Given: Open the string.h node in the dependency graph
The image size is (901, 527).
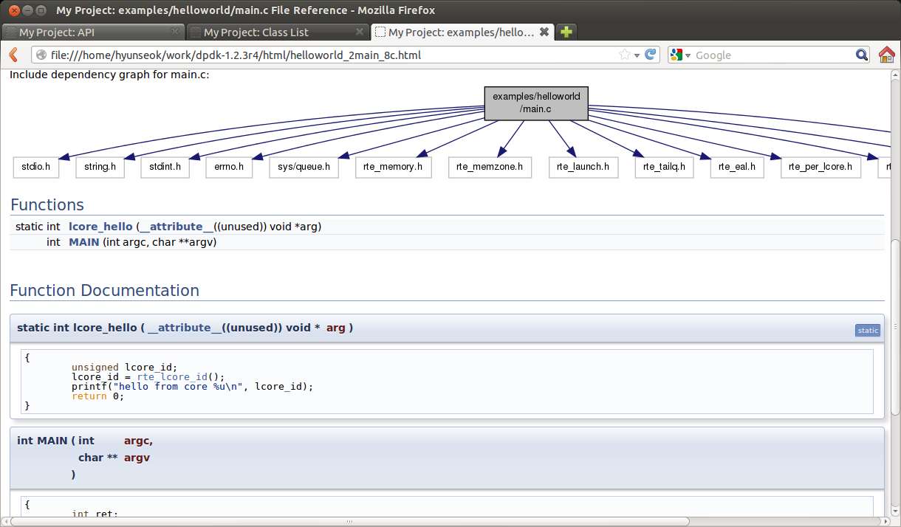Looking at the screenshot, I should 100,167.
